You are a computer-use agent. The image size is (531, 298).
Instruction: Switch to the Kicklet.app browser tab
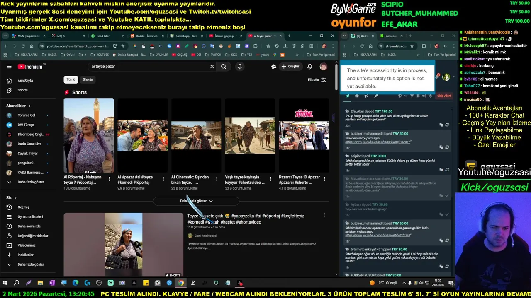[186, 36]
